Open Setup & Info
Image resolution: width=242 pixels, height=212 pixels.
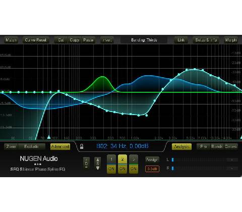pos(206,40)
